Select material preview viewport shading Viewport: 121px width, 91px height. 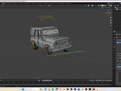[x=104, y=6]
